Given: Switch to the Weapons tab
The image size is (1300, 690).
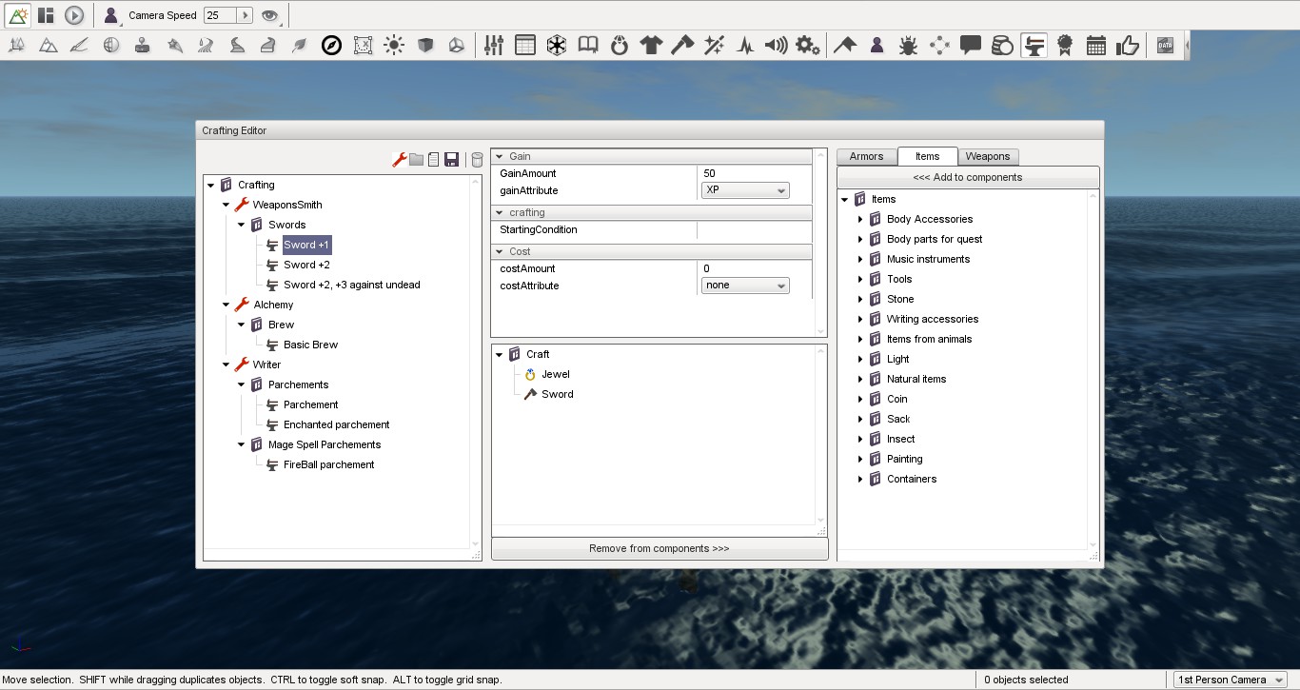Looking at the screenshot, I should tap(988, 156).
